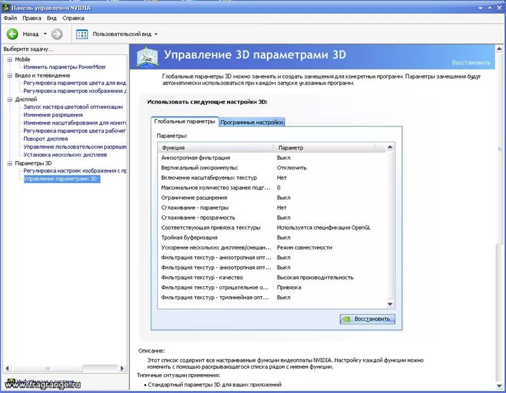Switch to Программные настройки tab
The width and height of the screenshot is (506, 393).
coord(252,122)
